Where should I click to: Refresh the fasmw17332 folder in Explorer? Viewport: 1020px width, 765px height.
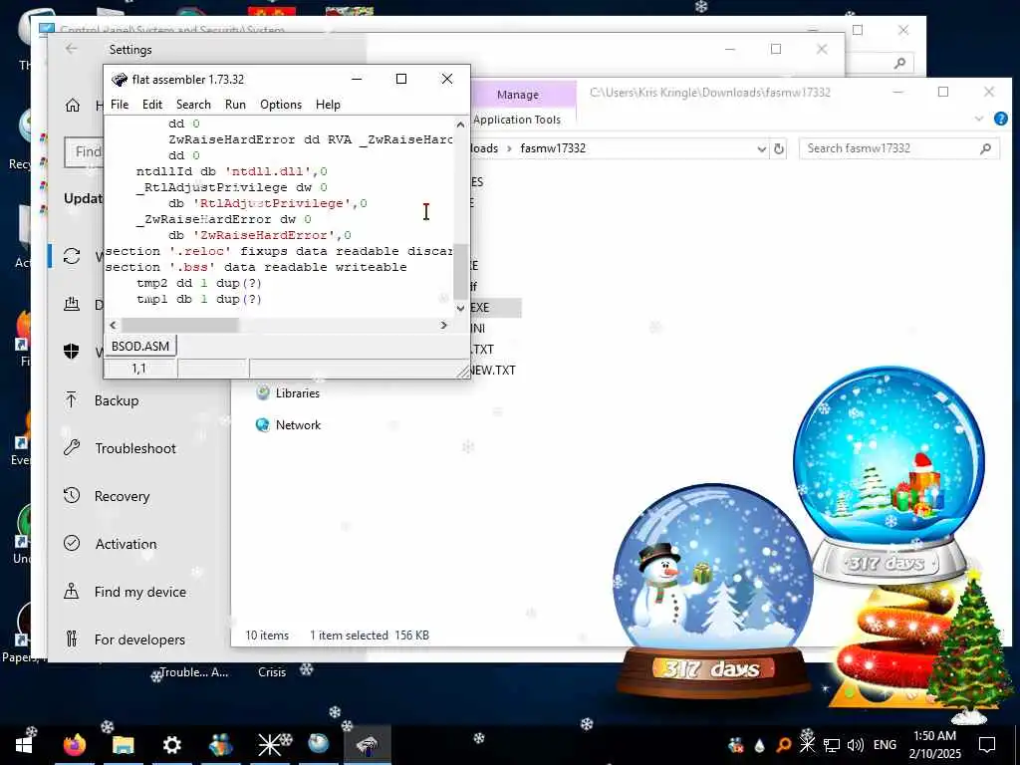coord(779,149)
